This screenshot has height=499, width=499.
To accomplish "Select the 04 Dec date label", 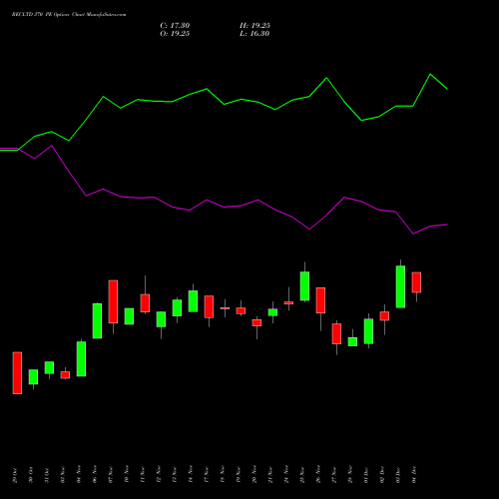I will coord(414,475).
